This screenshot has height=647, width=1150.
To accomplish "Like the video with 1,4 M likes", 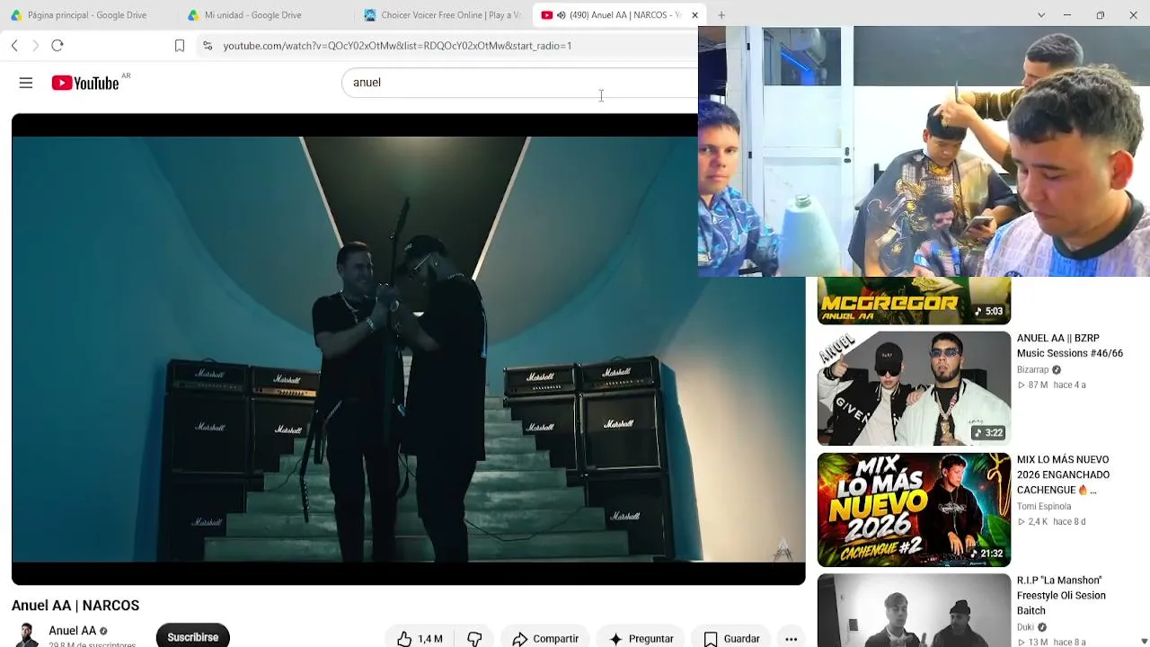I will coord(420,639).
